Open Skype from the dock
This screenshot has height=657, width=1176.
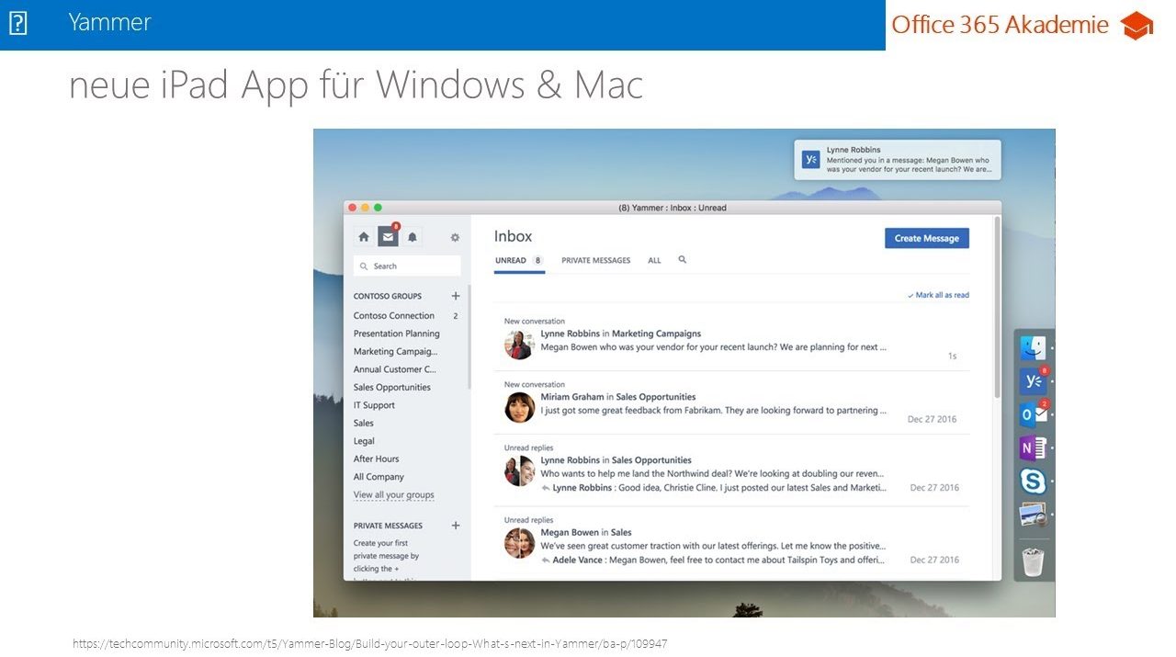point(1034,481)
